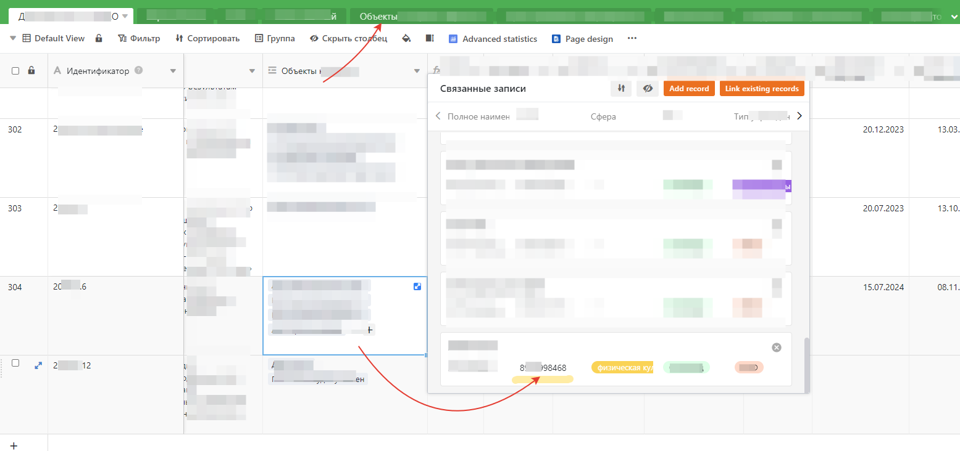Toggle hidden columns eye icon in linked panel
This screenshot has width=960, height=451.
tap(648, 89)
